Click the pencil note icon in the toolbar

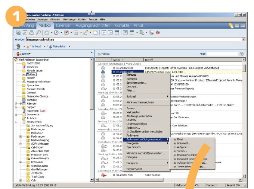[86, 33]
